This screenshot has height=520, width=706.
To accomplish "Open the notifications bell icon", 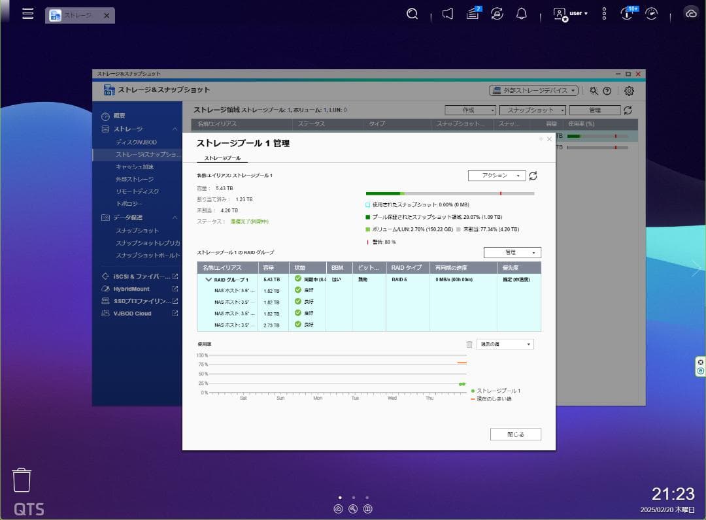I will click(520, 13).
